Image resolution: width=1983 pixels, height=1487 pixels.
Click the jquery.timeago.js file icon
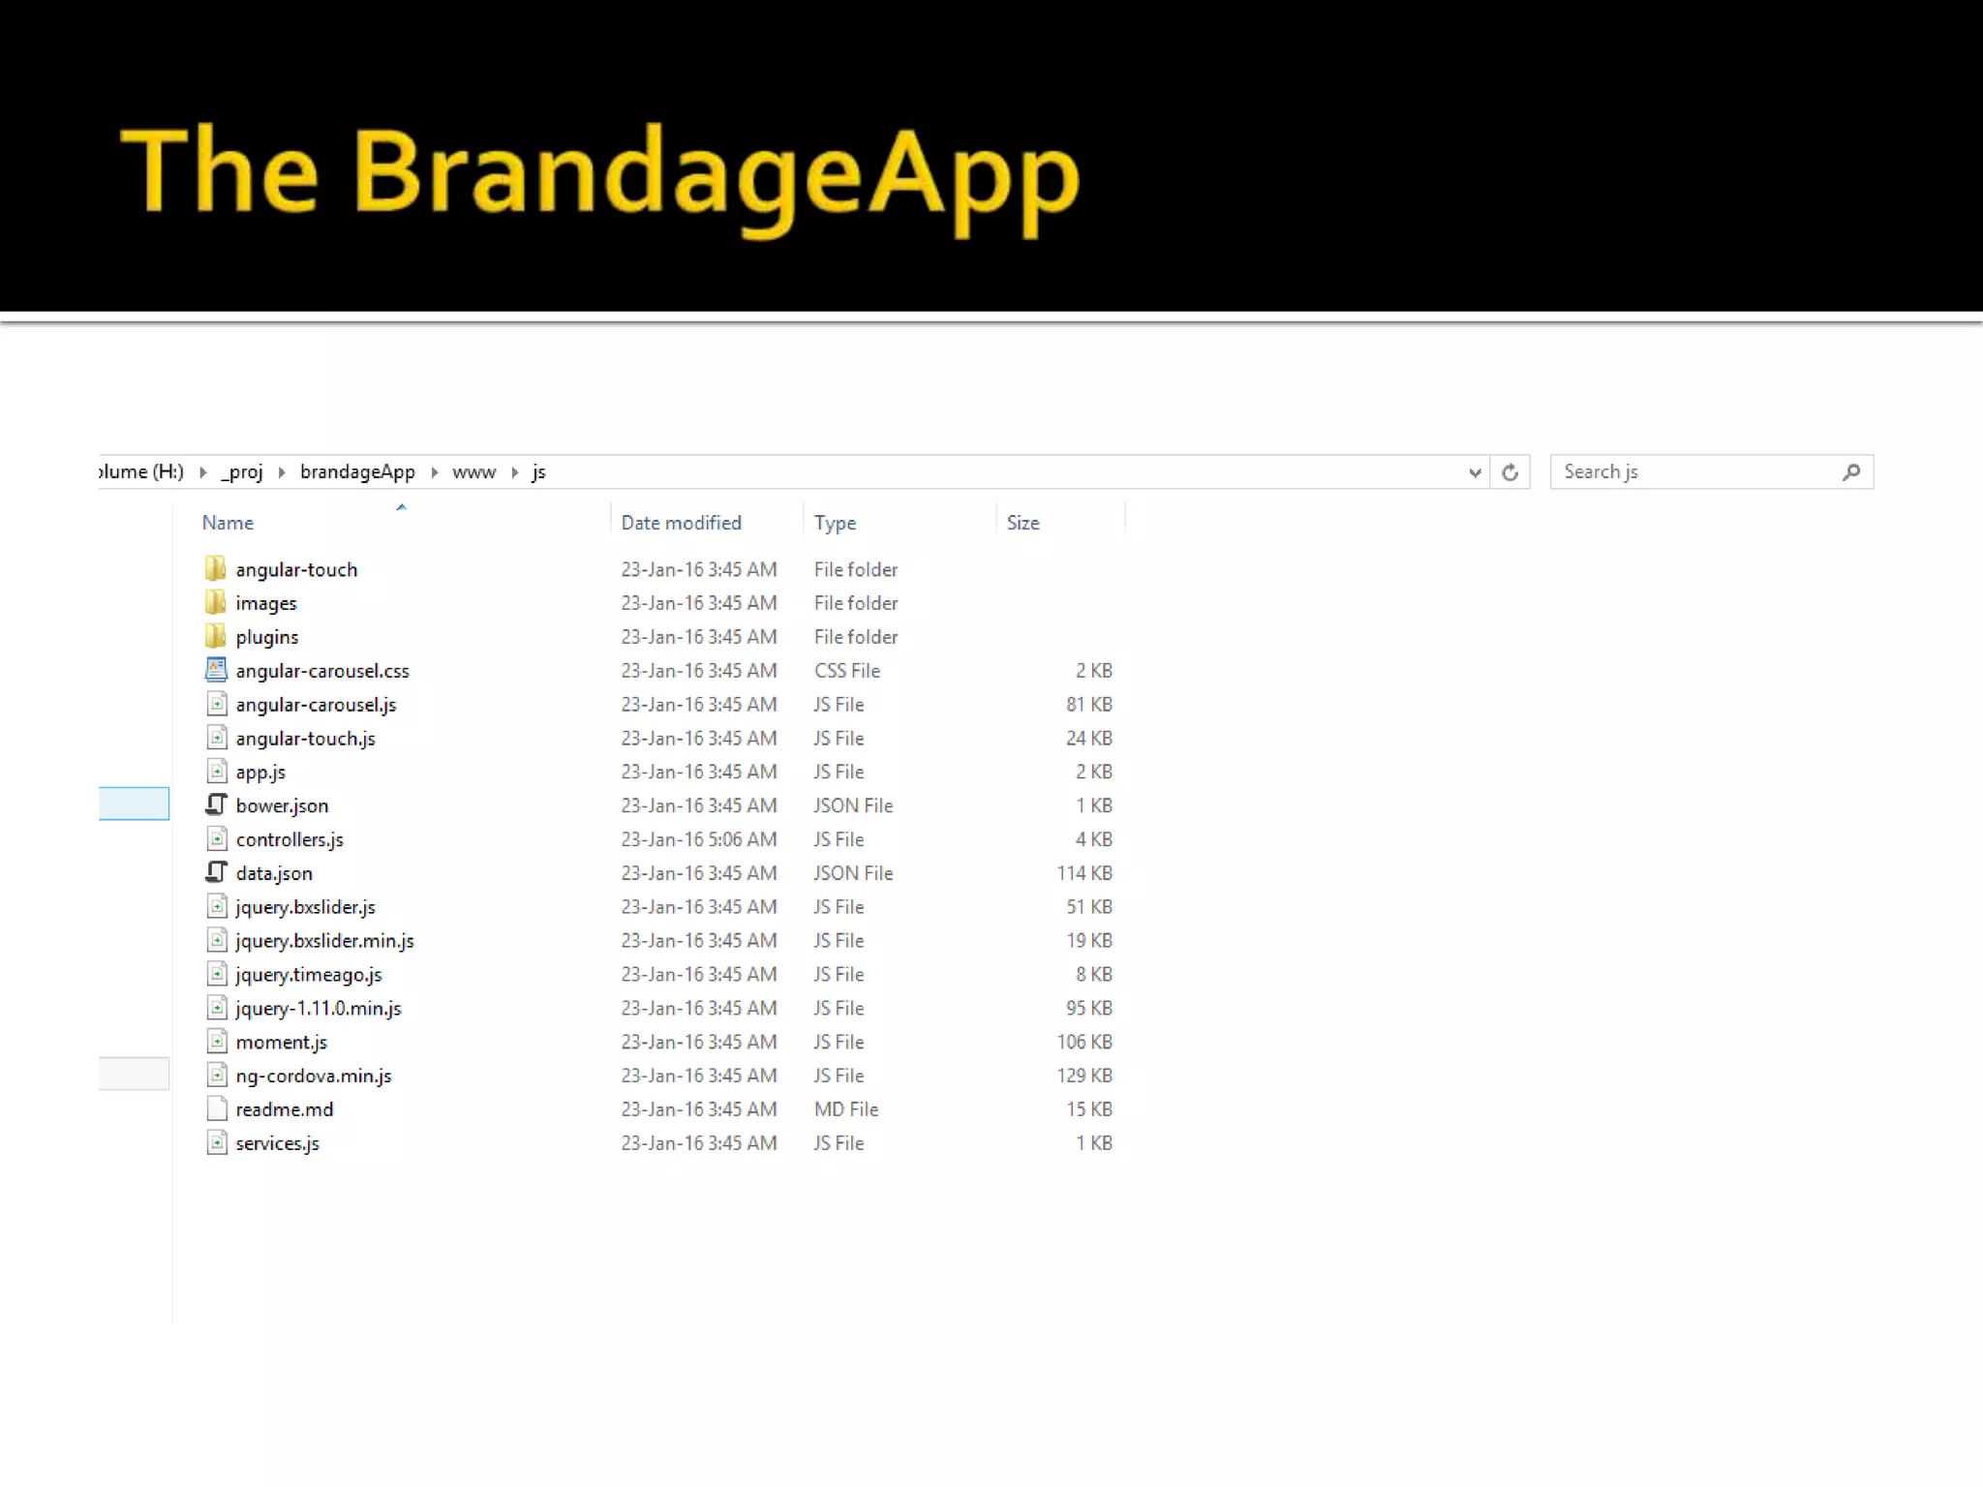[217, 974]
